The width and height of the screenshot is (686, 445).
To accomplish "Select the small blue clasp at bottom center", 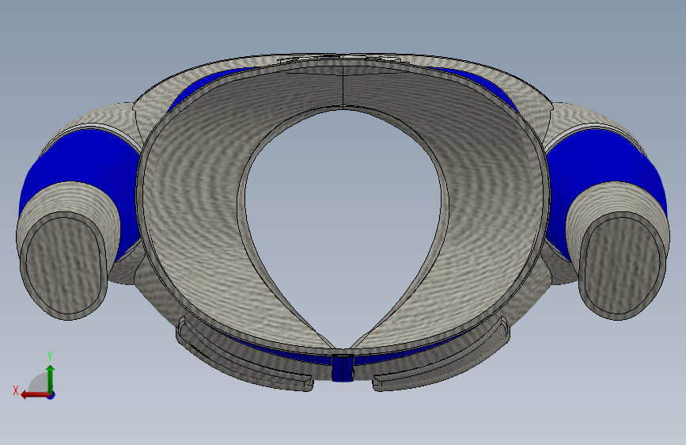I will 343,369.
